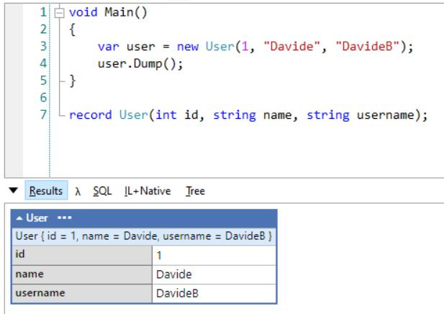Click the "DavideB" string literal in code
The width and height of the screenshot is (444, 314).
367,46
